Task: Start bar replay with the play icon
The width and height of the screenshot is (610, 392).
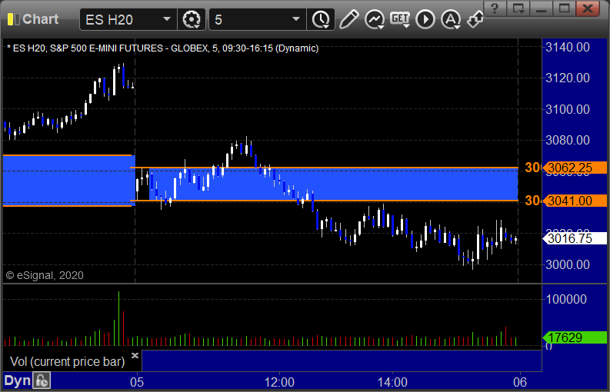Action: point(425,19)
